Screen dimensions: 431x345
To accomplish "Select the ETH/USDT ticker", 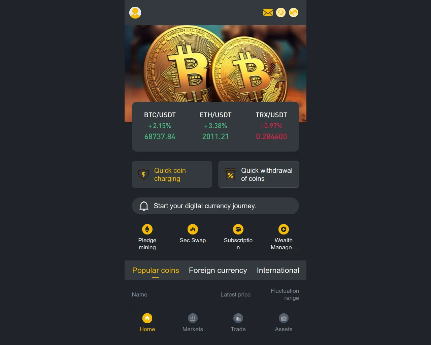I will pyautogui.click(x=215, y=126).
